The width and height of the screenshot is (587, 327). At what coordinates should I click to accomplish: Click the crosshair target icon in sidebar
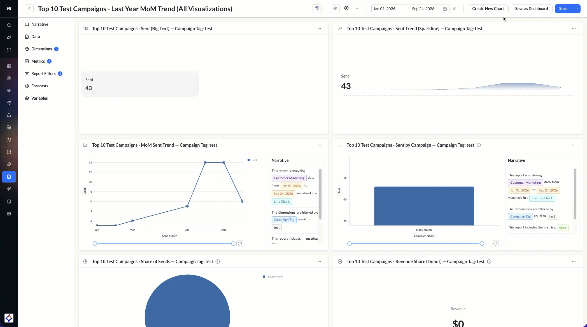click(x=9, y=90)
